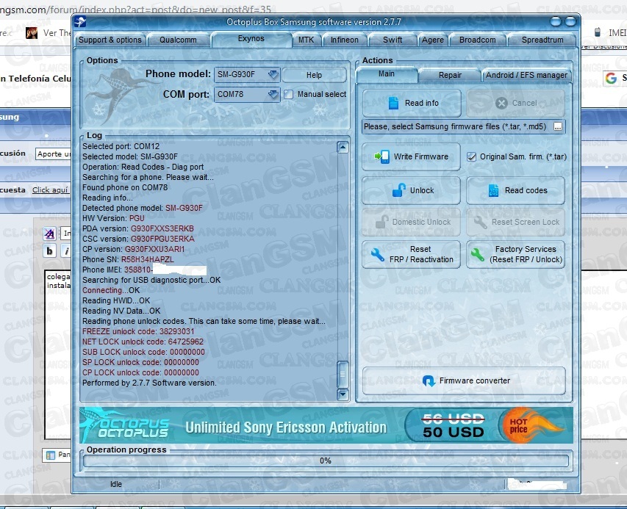Viewport: 627px width, 509px height.
Task: Click the blue wrench Reset FRP icon
Action: 378,254
